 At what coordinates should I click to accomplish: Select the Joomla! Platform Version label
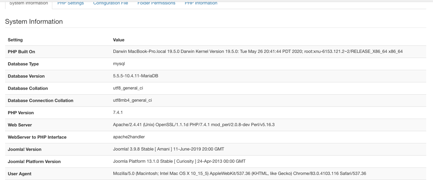(34, 162)
